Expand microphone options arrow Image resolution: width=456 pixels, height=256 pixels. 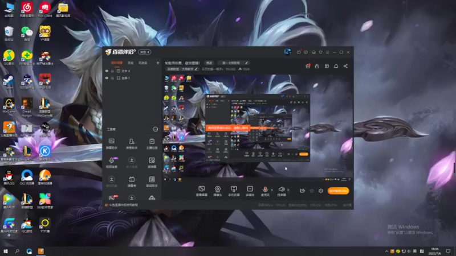(x=272, y=190)
